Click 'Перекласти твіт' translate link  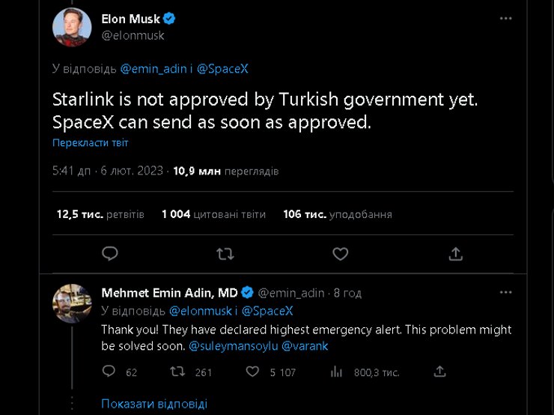click(x=91, y=142)
